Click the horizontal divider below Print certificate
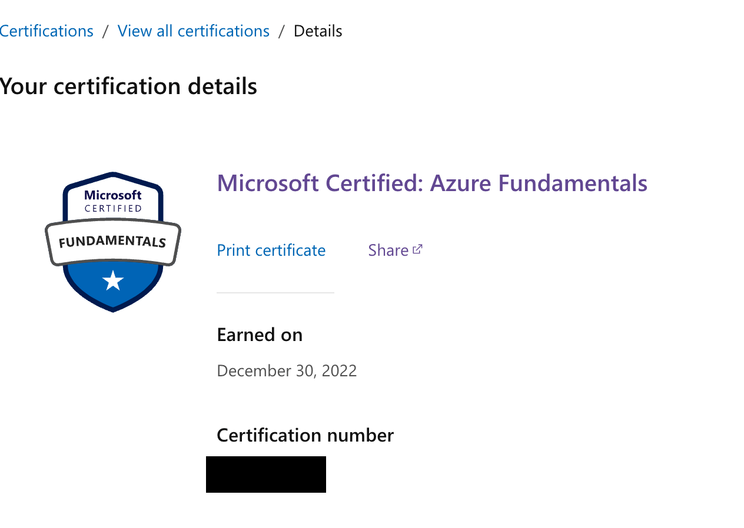 [275, 292]
